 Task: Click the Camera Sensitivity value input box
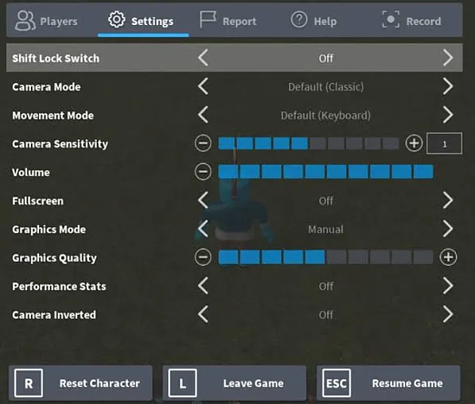coord(444,143)
